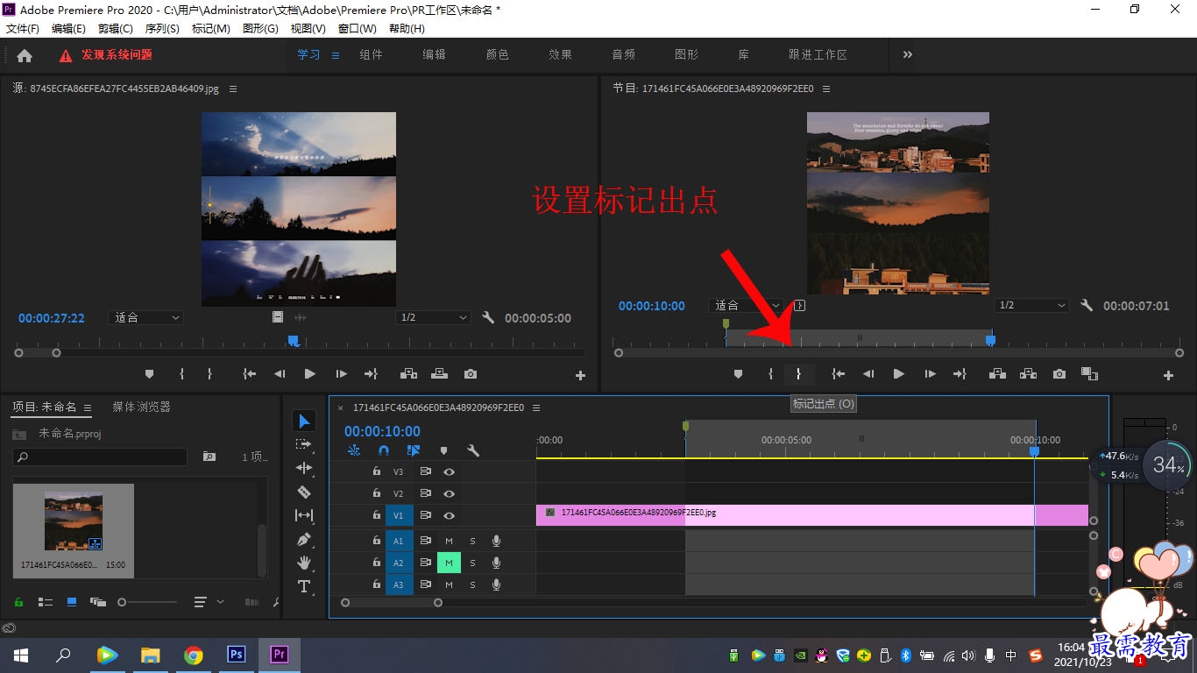
Task: Go to In point in Program monitor
Action: (839, 374)
